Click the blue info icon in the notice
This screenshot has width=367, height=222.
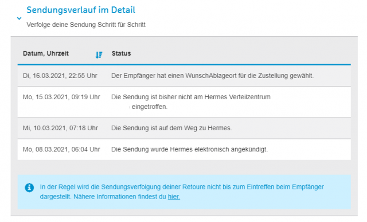tap(29, 188)
